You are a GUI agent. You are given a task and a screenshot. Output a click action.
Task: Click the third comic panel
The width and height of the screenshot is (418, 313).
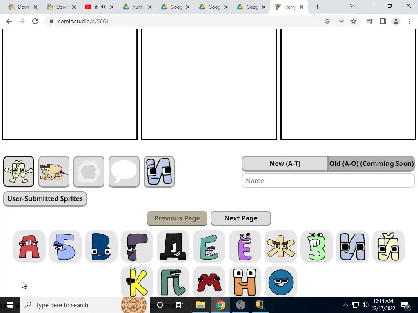tap(349, 84)
